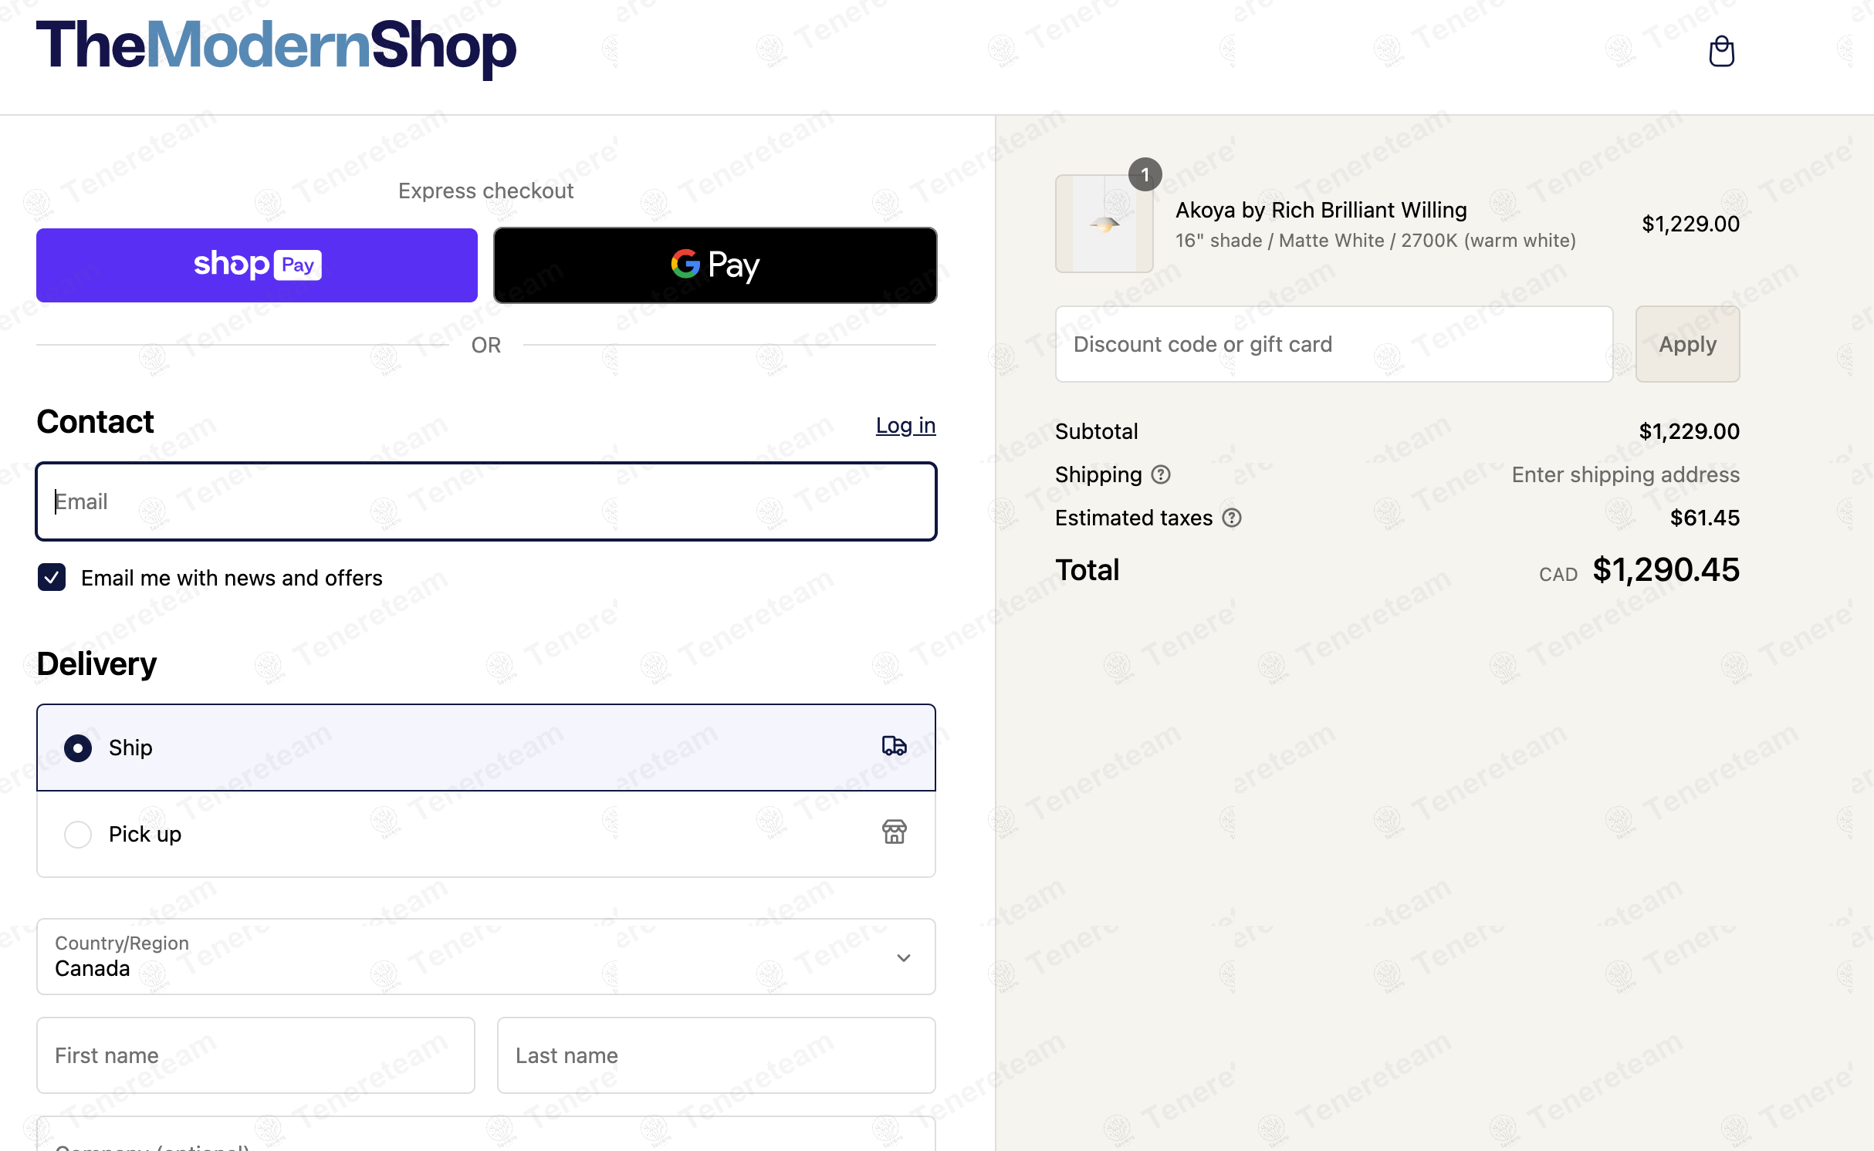Image resolution: width=1874 pixels, height=1151 pixels.
Task: Click the Discount code or gift card field
Action: click(x=1333, y=344)
